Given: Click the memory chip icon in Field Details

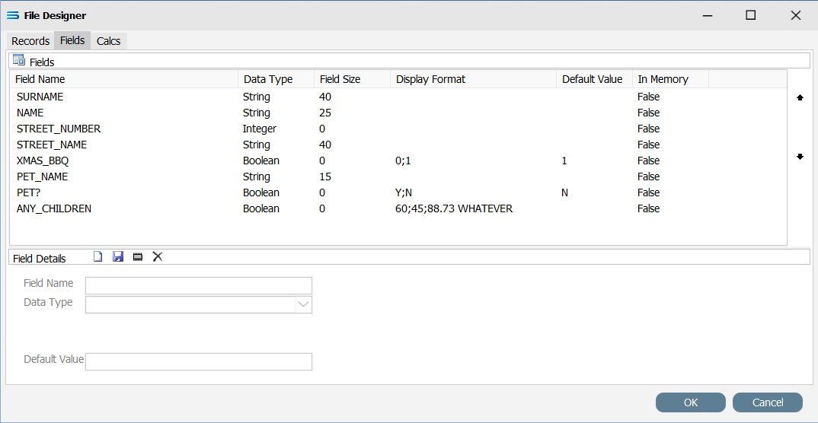Looking at the screenshot, I should (x=138, y=257).
